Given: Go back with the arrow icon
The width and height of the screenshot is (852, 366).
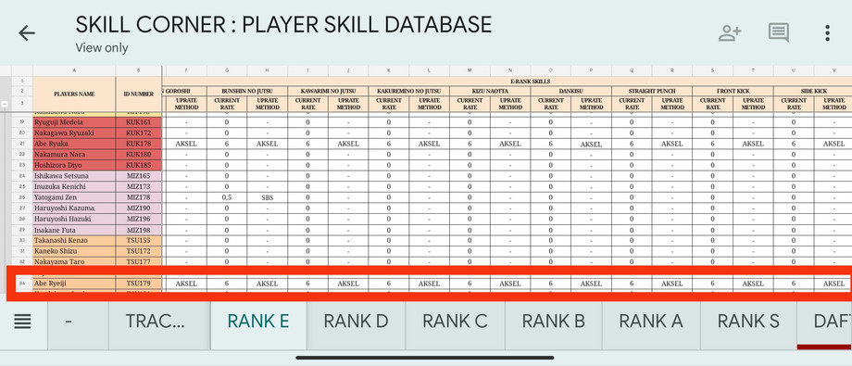Looking at the screenshot, I should pyautogui.click(x=26, y=33).
